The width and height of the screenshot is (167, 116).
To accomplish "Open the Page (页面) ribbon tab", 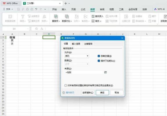I will tap(73, 9).
